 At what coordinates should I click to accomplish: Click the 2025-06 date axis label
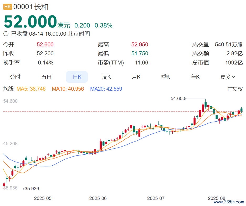point(98,198)
